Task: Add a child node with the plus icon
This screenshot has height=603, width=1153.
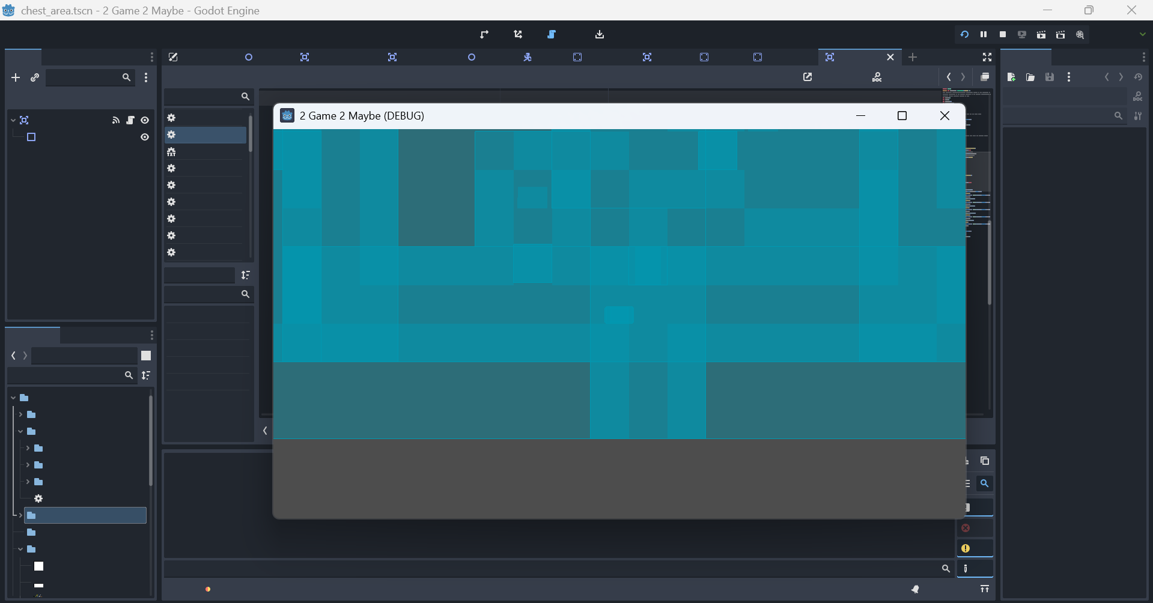Action: (15, 77)
